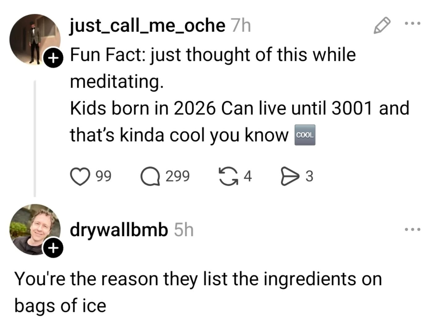Visit drywallbmb's profile via username

click(x=119, y=230)
